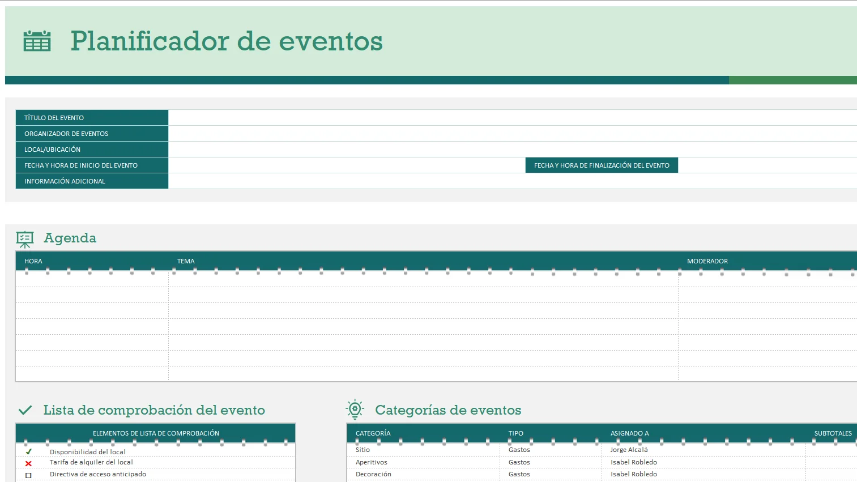Select Tarifa de alquiler del local item

tap(91, 462)
